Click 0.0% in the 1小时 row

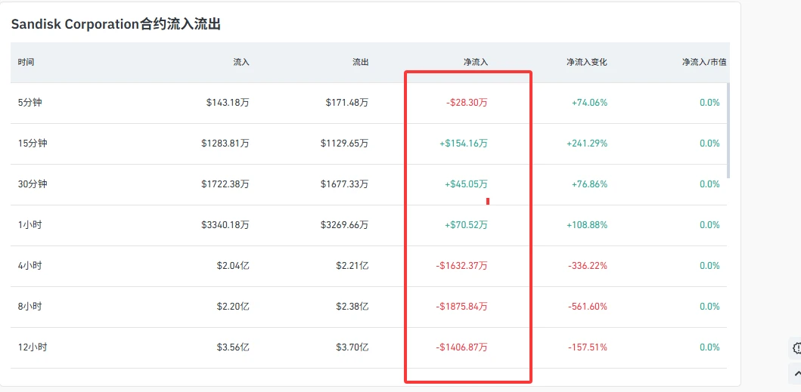coord(709,225)
